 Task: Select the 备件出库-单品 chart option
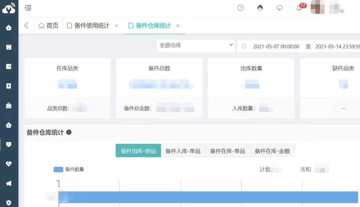[x=138, y=151]
